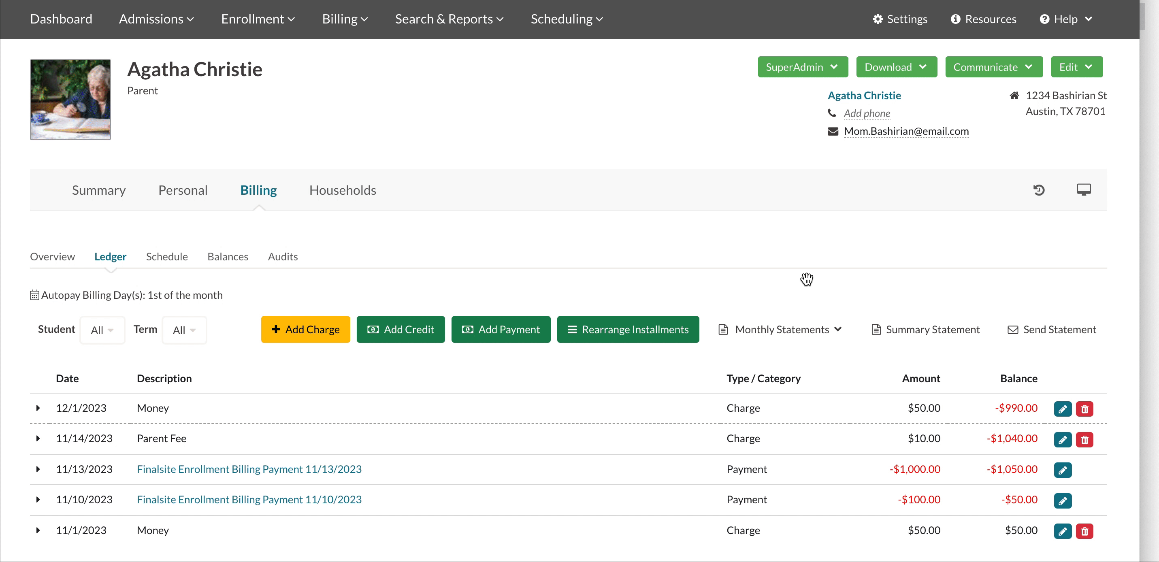Click the monitor display icon
The width and height of the screenshot is (1159, 562).
[x=1083, y=190]
